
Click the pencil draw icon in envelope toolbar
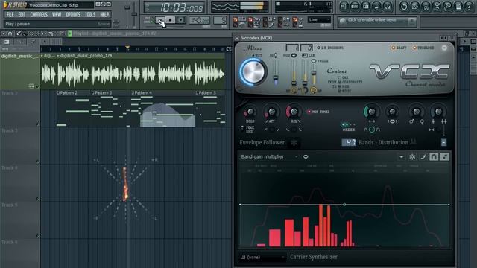coord(423,157)
